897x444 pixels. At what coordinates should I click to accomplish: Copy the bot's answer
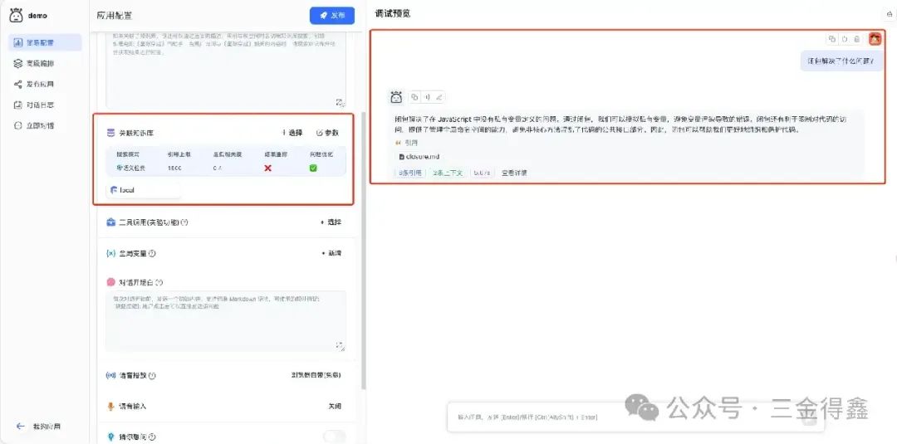pos(414,96)
